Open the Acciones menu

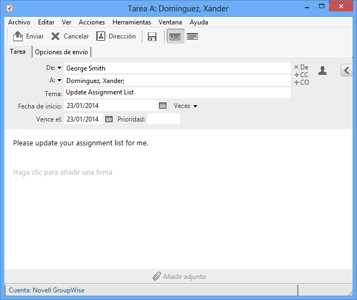pyautogui.click(x=92, y=22)
